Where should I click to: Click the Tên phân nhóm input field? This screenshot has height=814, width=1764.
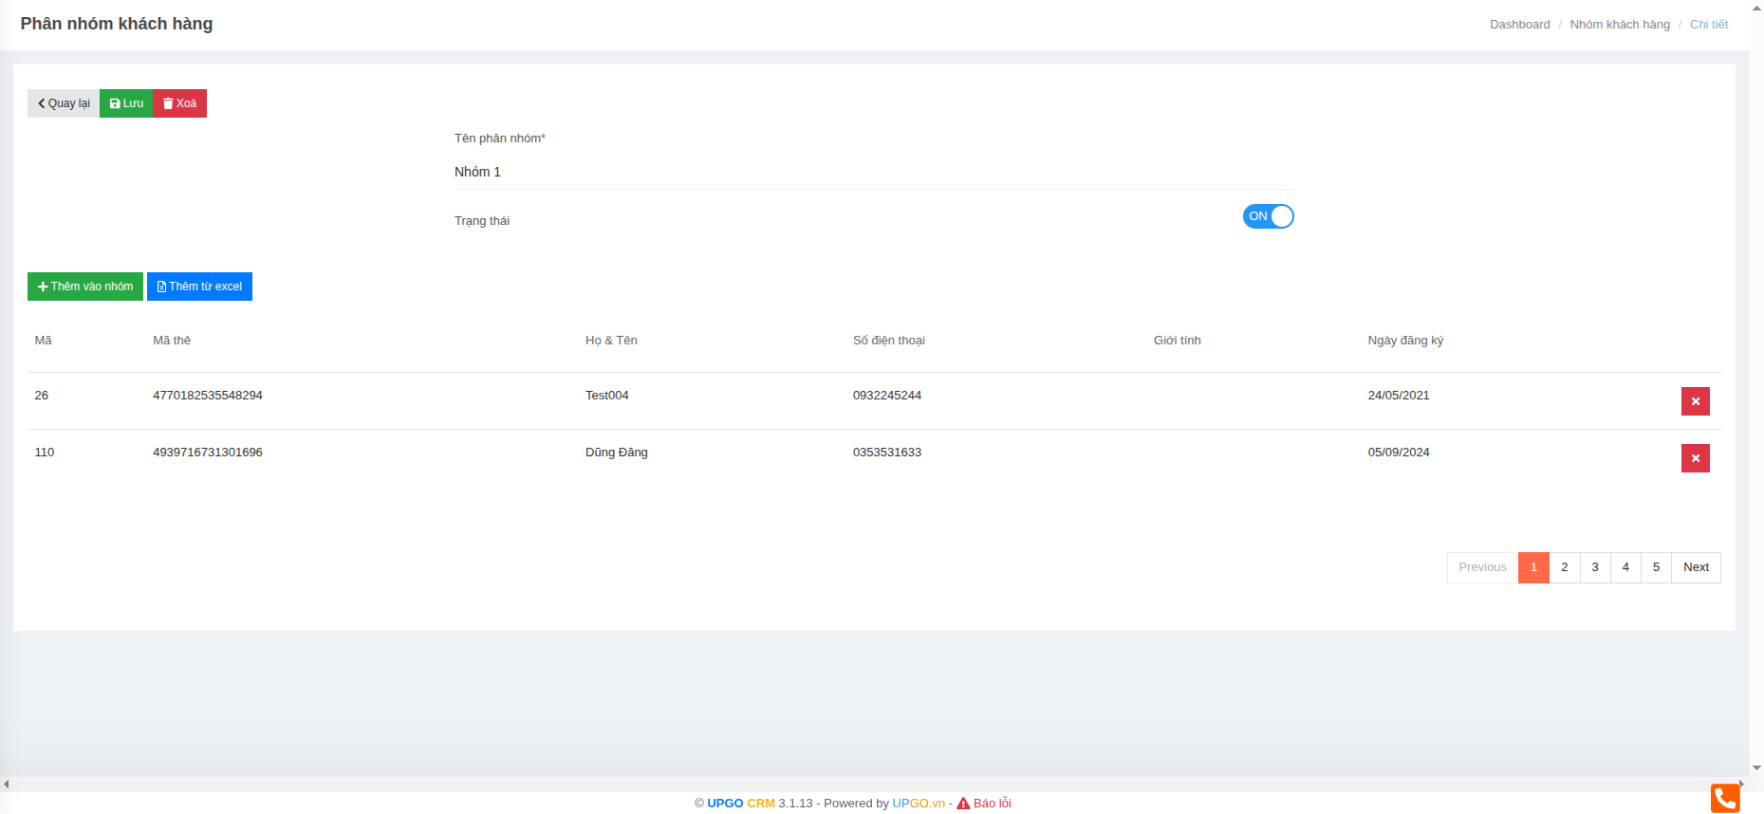point(873,172)
